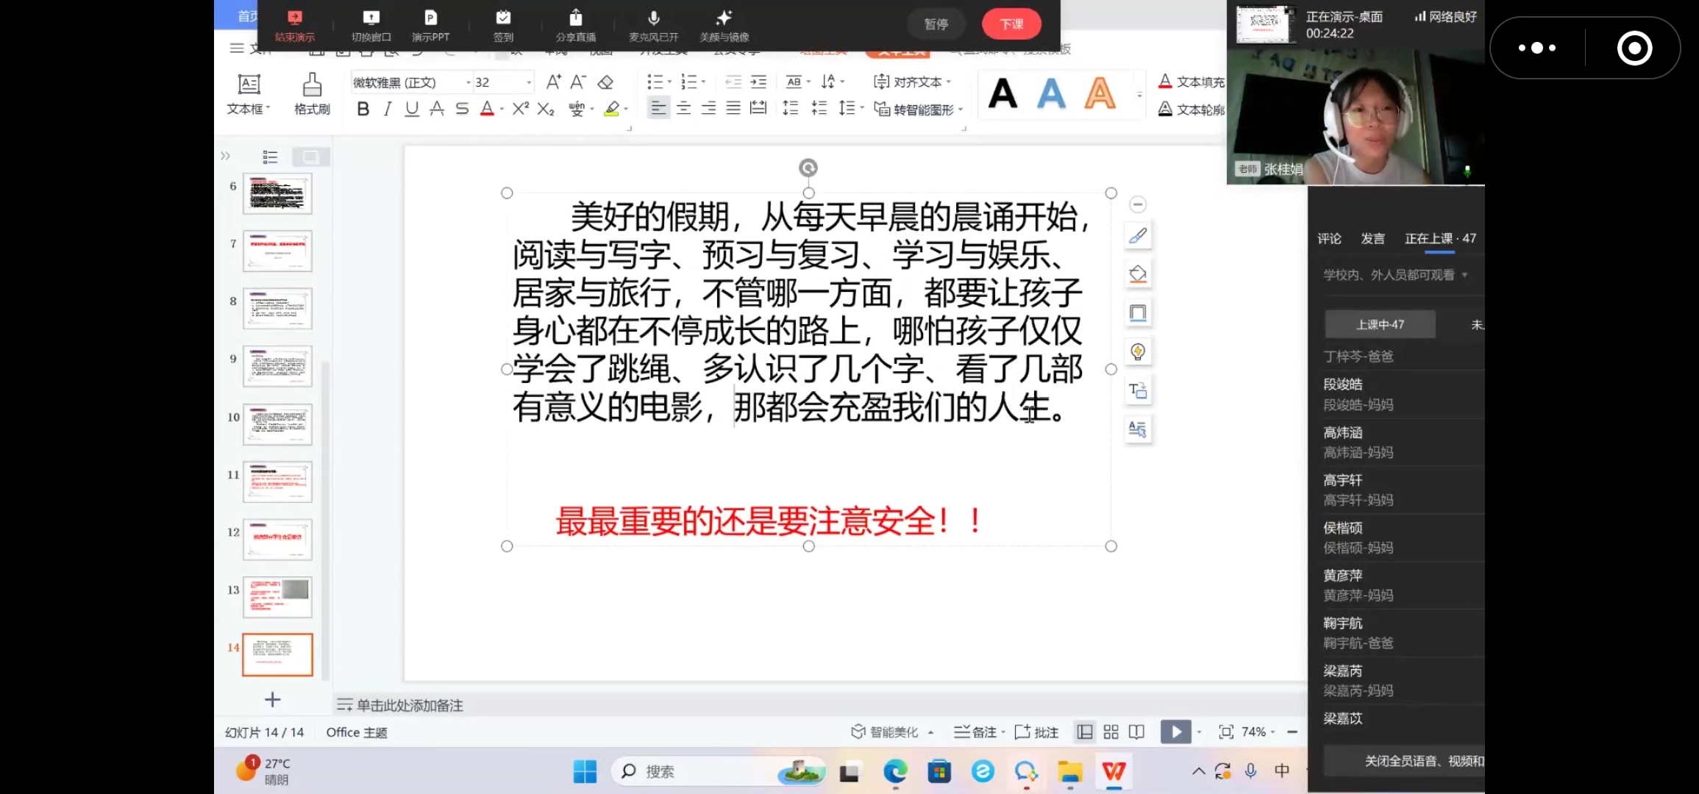1699x794 pixels.
Task: Add a new slide with plus button
Action: click(272, 699)
